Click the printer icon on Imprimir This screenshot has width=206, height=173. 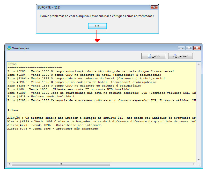(175, 56)
